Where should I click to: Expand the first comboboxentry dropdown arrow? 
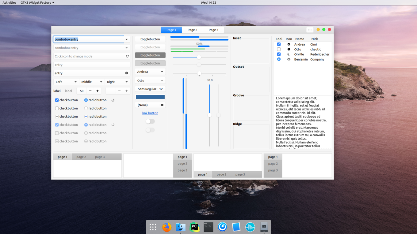tap(127, 39)
